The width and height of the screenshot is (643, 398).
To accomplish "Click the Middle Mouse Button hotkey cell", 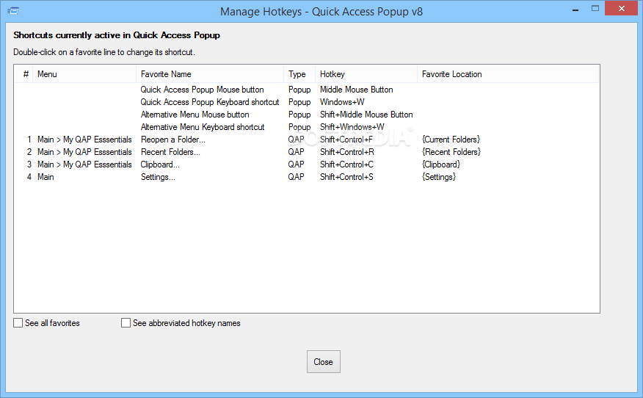I will click(x=356, y=90).
